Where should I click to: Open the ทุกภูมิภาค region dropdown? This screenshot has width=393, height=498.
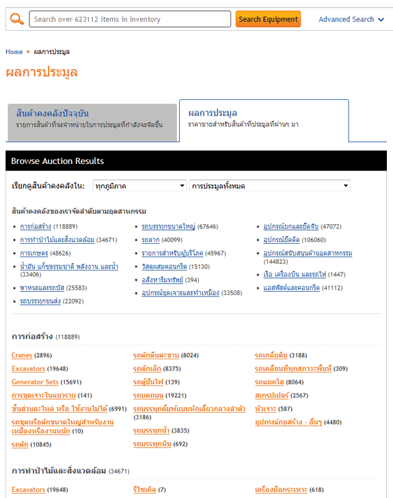140,186
